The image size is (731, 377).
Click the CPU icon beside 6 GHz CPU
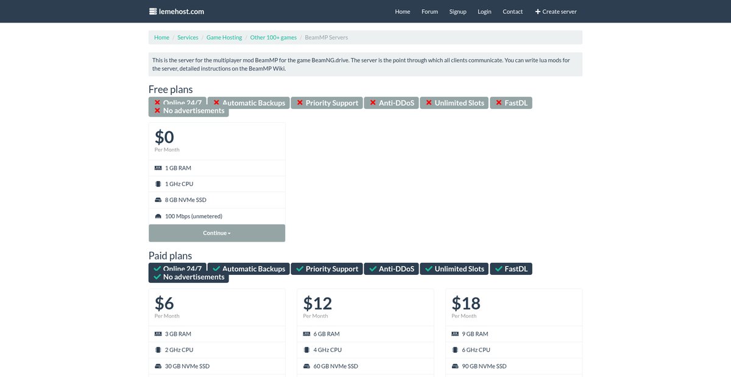click(x=455, y=350)
